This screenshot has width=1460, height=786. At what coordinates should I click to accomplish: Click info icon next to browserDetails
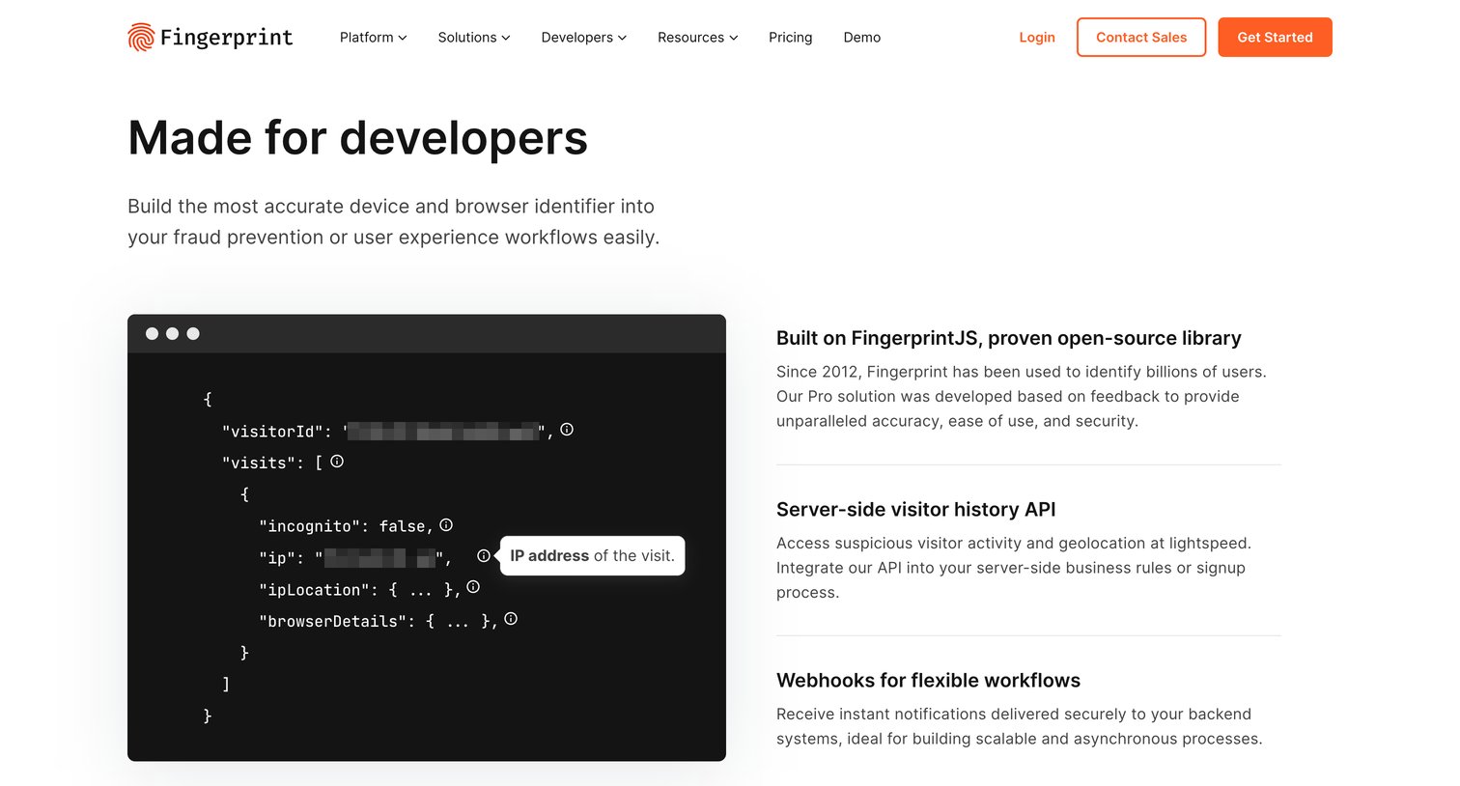click(511, 619)
